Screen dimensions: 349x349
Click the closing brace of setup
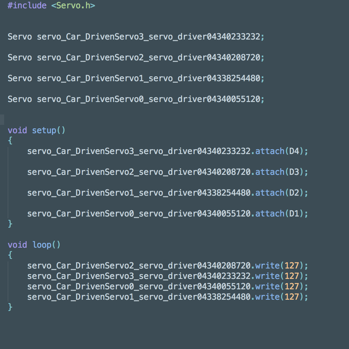coord(10,224)
